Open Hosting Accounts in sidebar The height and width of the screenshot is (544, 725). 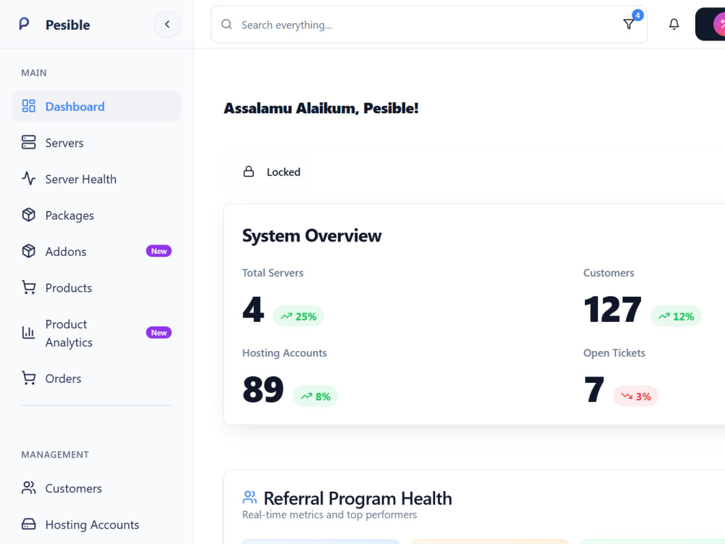point(96,524)
